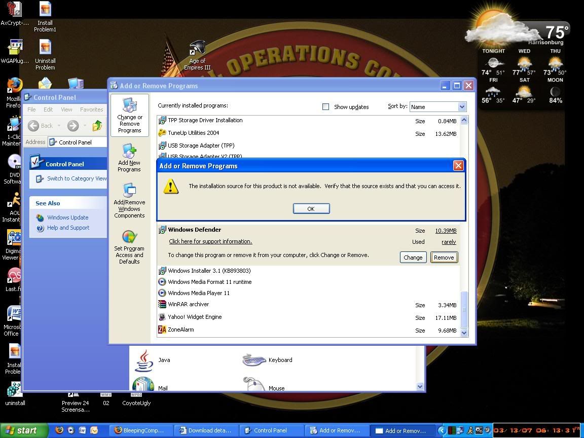Open the Keyboard control panel icon
584x438 pixels.
(254, 360)
